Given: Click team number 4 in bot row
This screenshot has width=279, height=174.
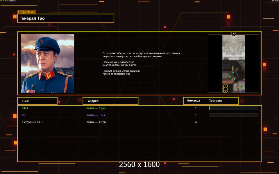Looking at the screenshot, I should pos(196,122).
